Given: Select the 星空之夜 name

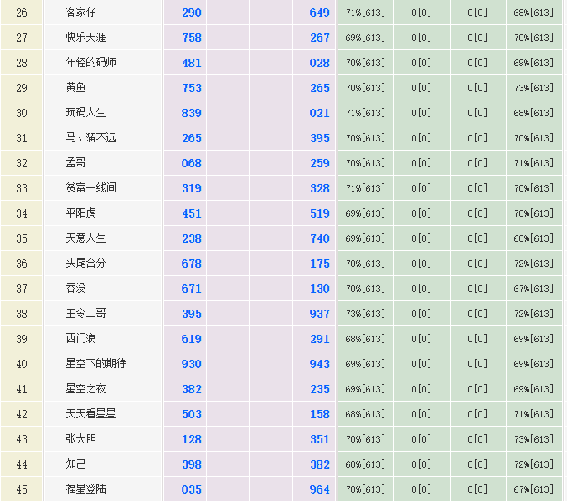Looking at the screenshot, I should coord(85,389).
